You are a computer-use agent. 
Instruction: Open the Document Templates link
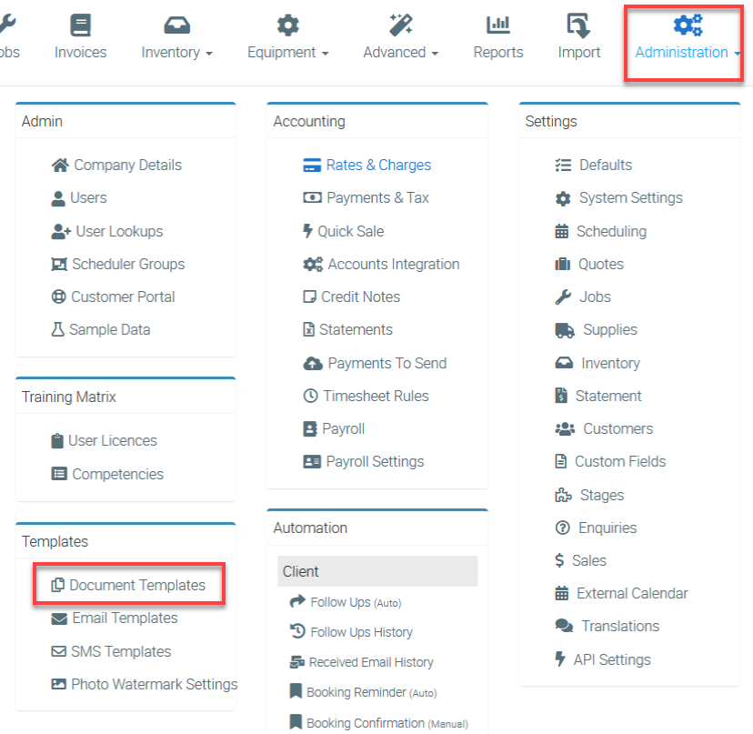coord(137,586)
